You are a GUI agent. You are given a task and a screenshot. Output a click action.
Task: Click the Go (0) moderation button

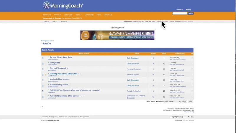[x=184, y=102]
